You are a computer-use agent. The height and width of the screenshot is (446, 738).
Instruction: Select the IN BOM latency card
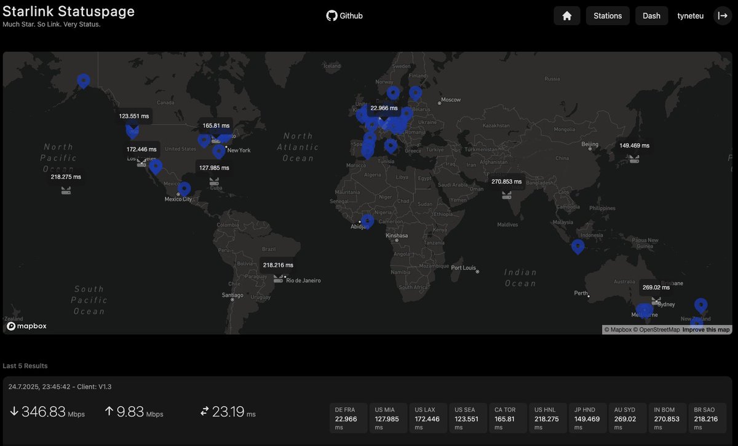coord(668,418)
